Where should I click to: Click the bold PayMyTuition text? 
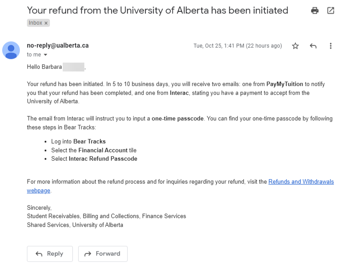285,84
